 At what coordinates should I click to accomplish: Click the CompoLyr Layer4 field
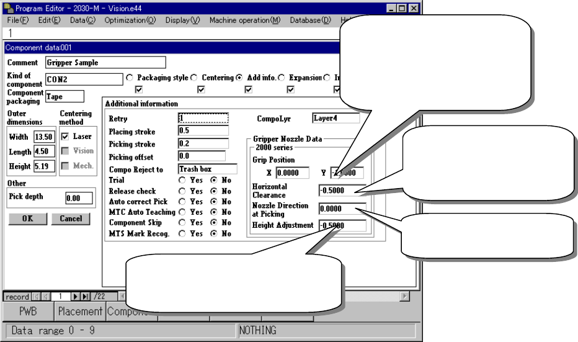336,118
